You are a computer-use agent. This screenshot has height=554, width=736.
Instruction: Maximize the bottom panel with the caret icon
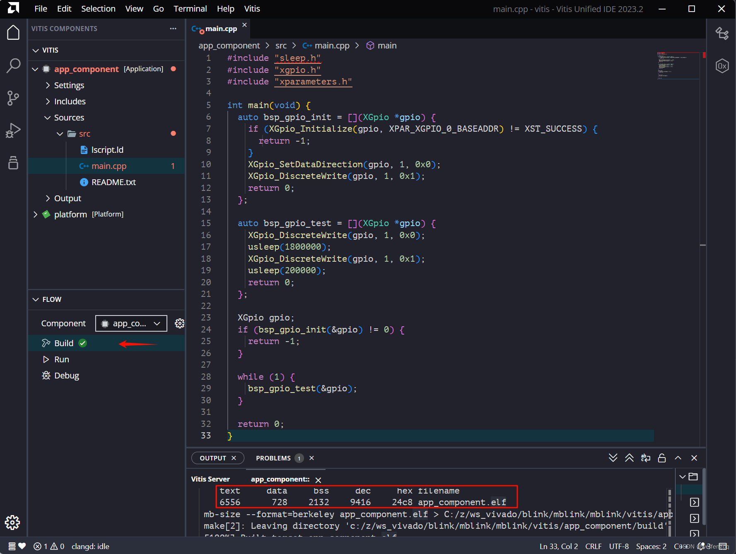pos(678,458)
